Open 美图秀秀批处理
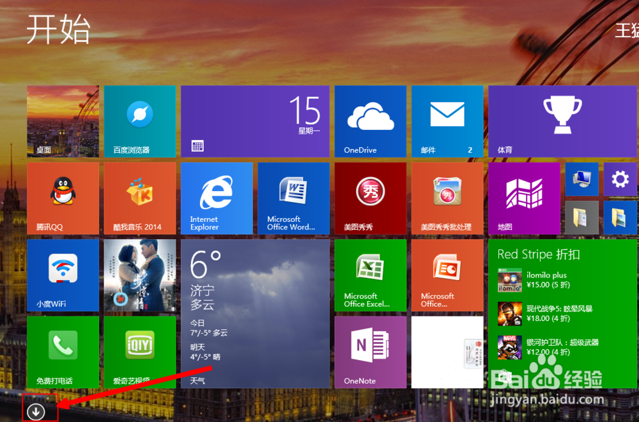The image size is (639, 422). [x=447, y=198]
